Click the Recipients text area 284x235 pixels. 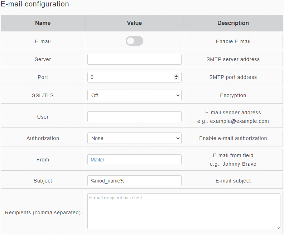point(184,211)
